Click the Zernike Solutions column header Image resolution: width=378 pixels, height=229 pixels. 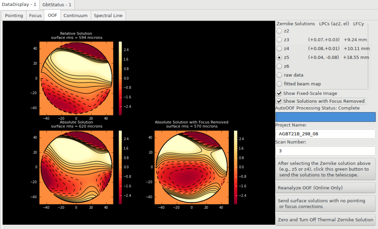296,24
